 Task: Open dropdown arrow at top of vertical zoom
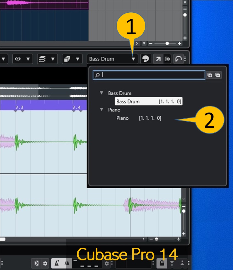click(x=185, y=2)
